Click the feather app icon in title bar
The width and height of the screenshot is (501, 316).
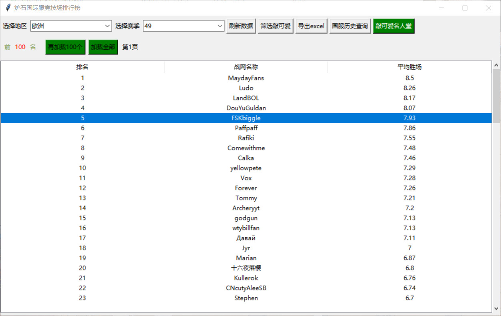pyautogui.click(x=8, y=8)
